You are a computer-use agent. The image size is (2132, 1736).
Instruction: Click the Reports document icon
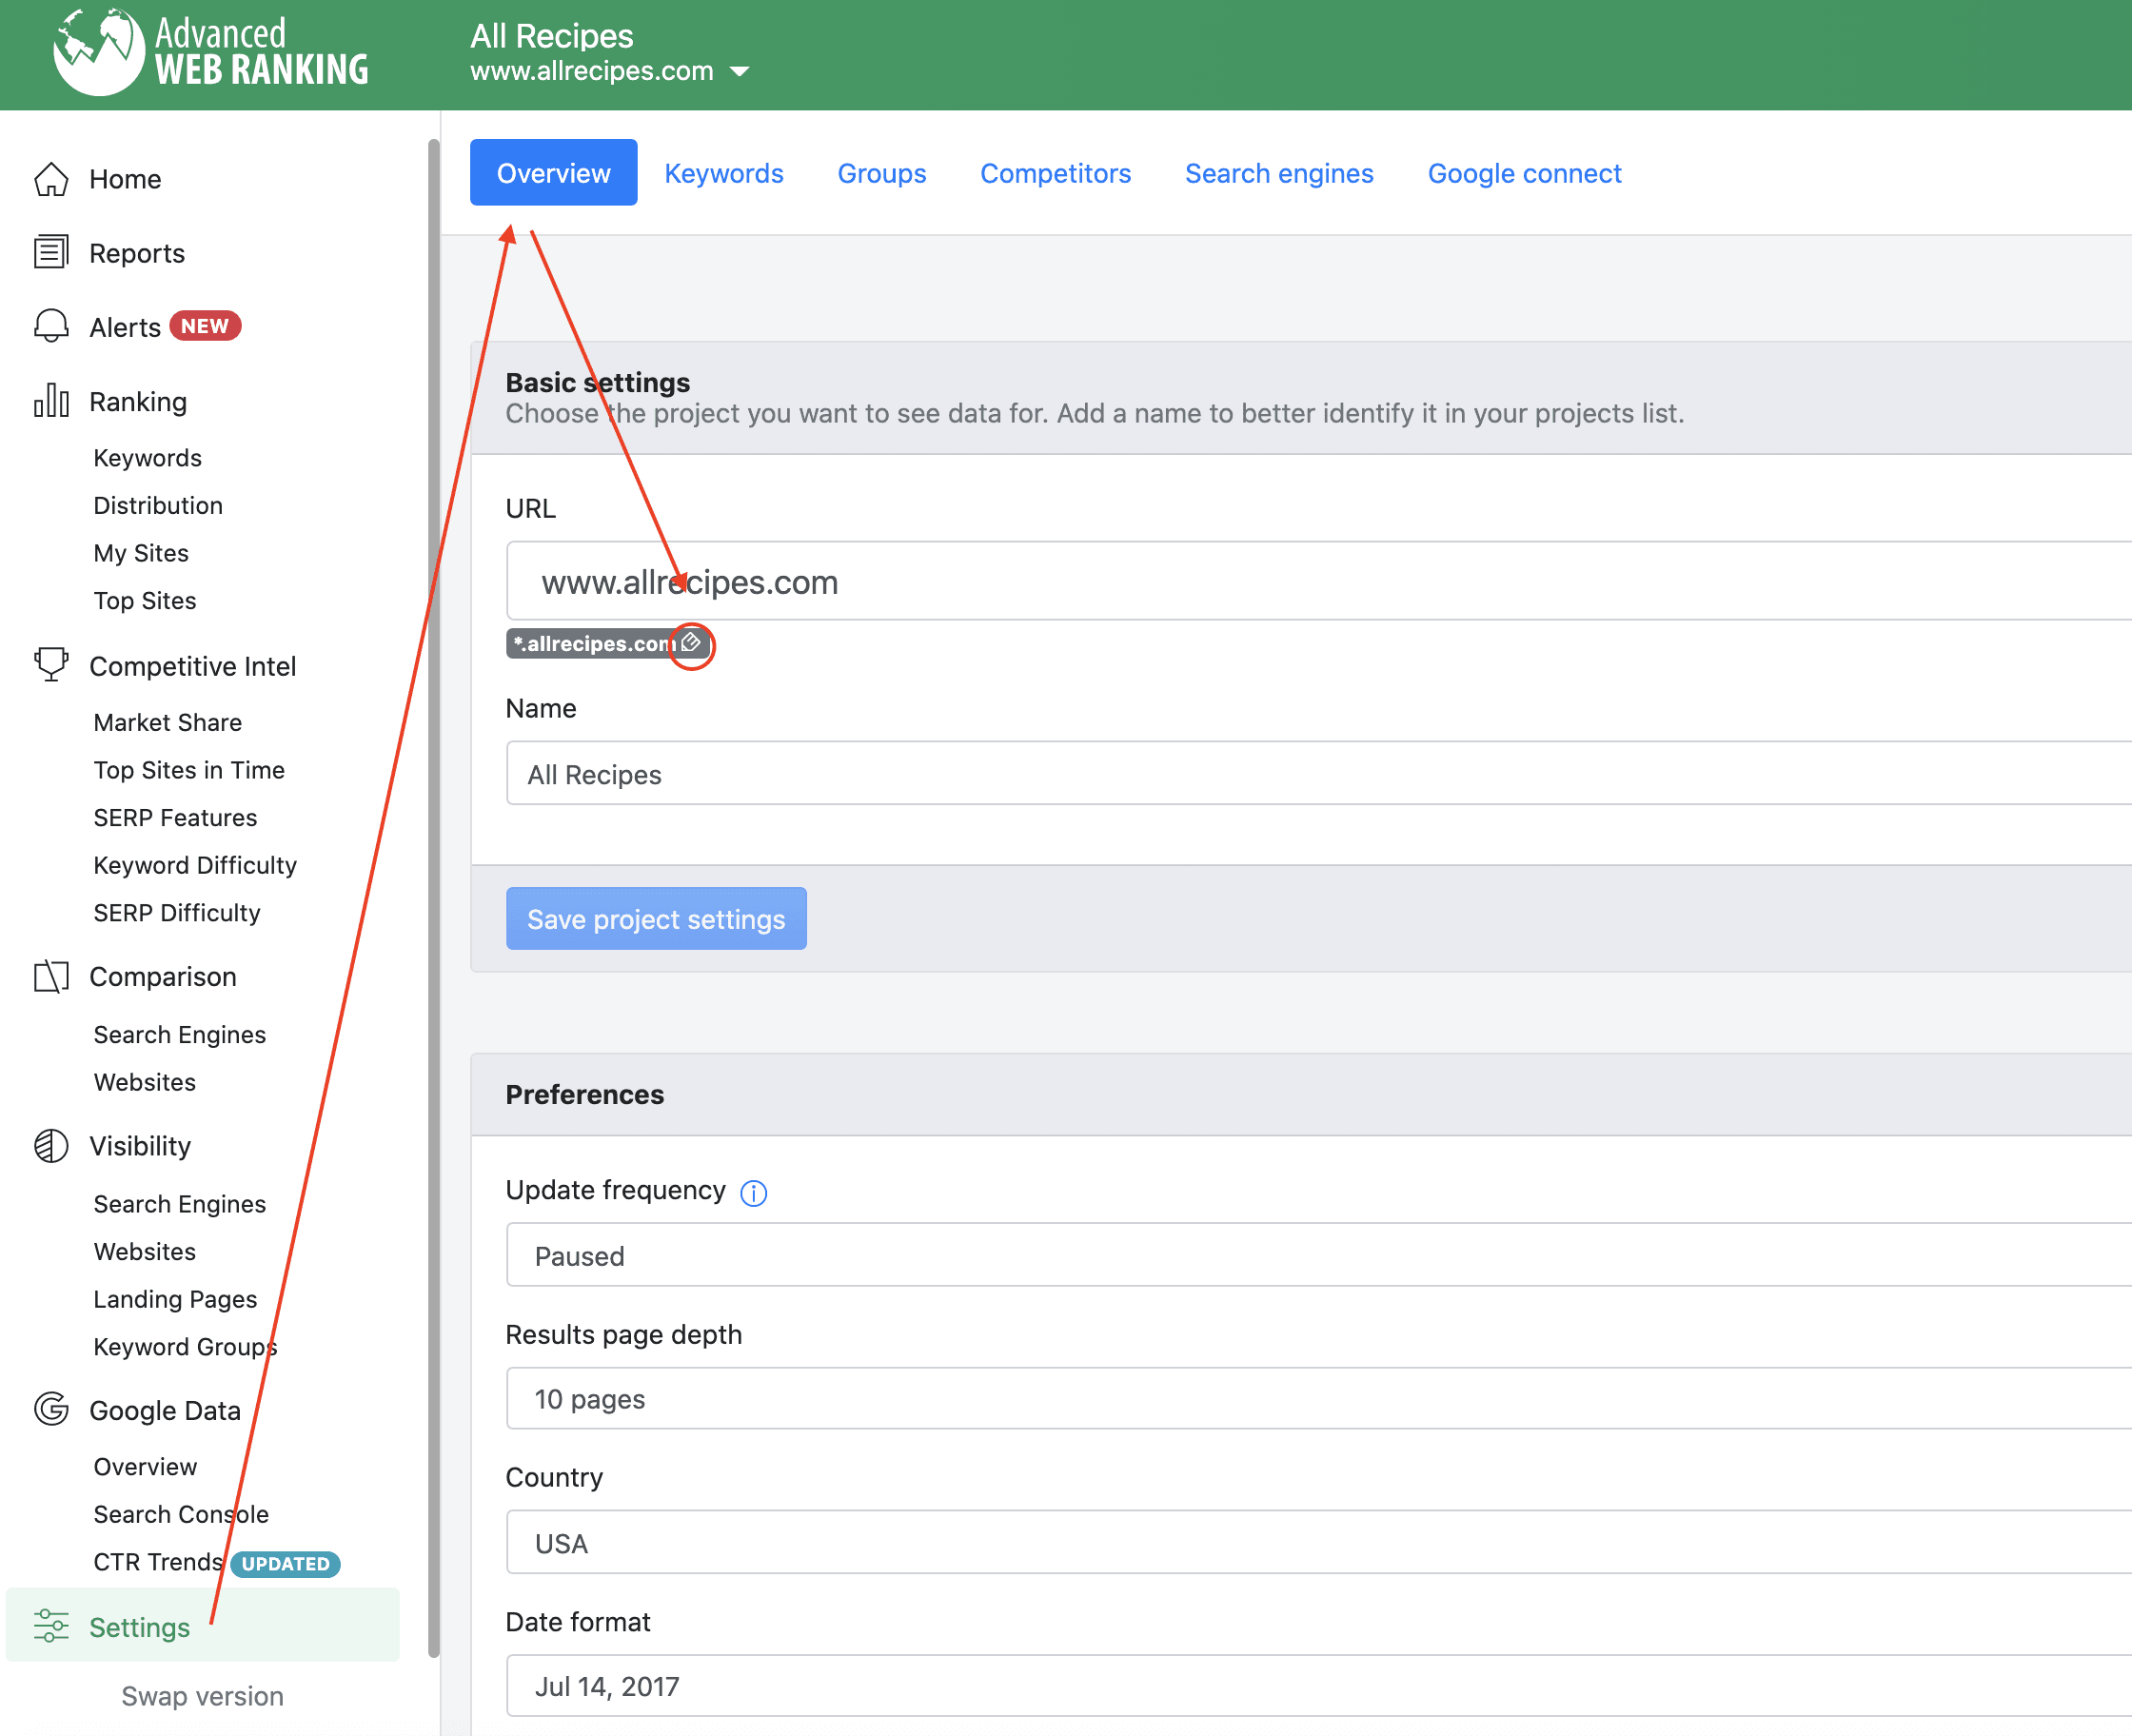click(51, 252)
